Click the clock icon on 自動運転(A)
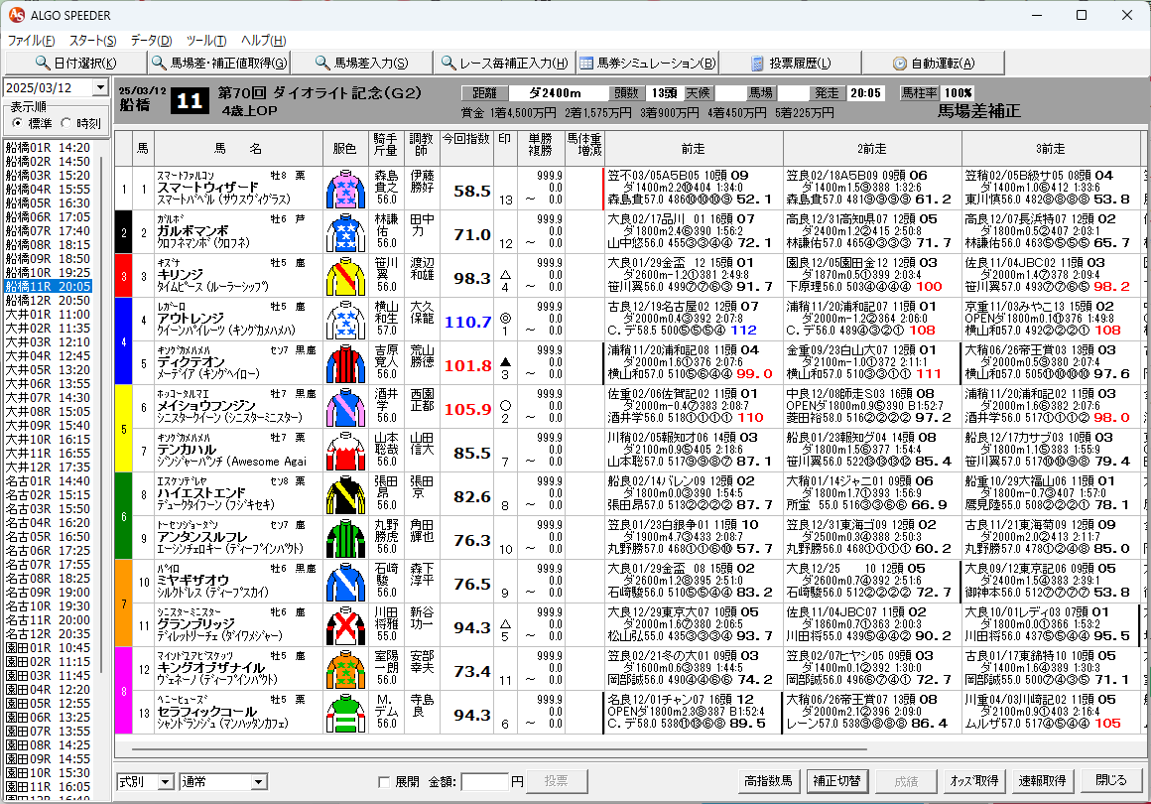The image size is (1151, 804). point(900,64)
